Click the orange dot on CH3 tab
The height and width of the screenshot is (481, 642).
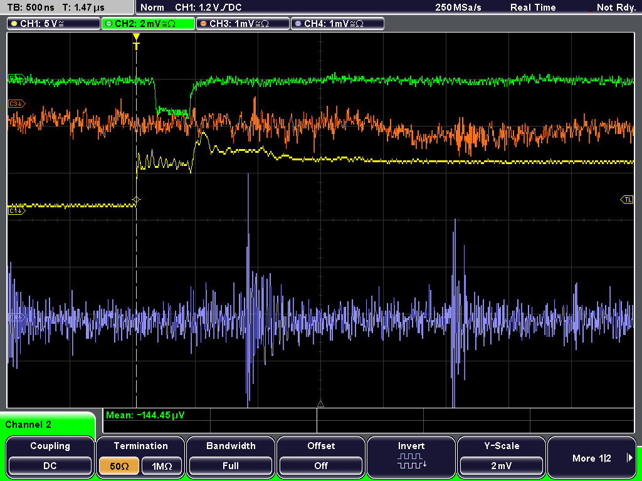click(204, 24)
